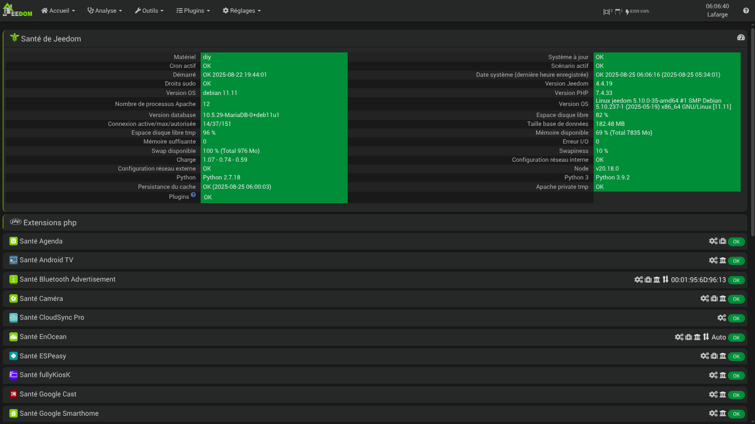Open the Outils menu in navbar

click(x=149, y=10)
